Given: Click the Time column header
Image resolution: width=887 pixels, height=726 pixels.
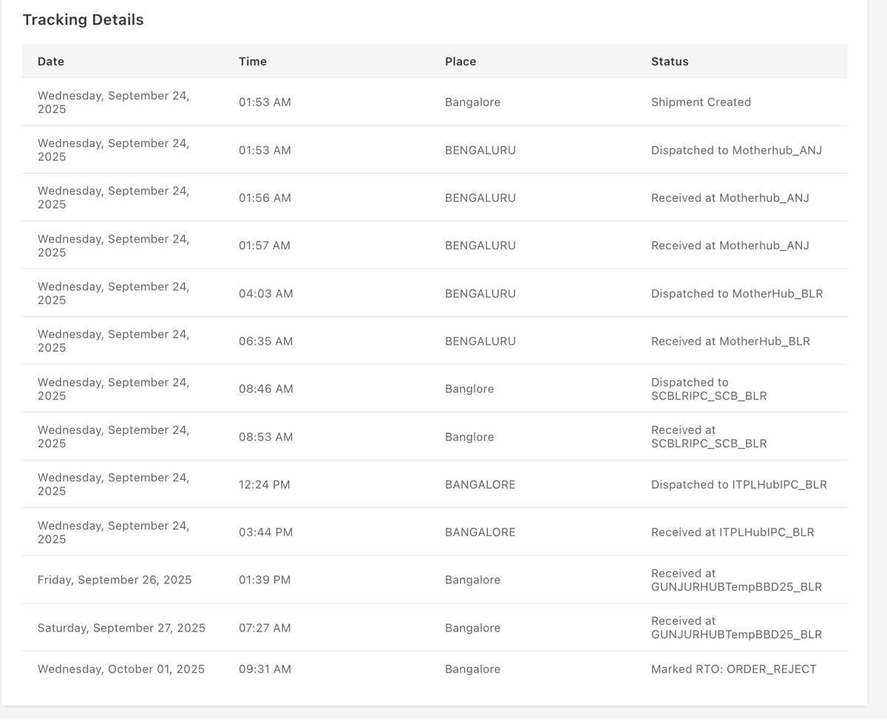Looking at the screenshot, I should 253,61.
